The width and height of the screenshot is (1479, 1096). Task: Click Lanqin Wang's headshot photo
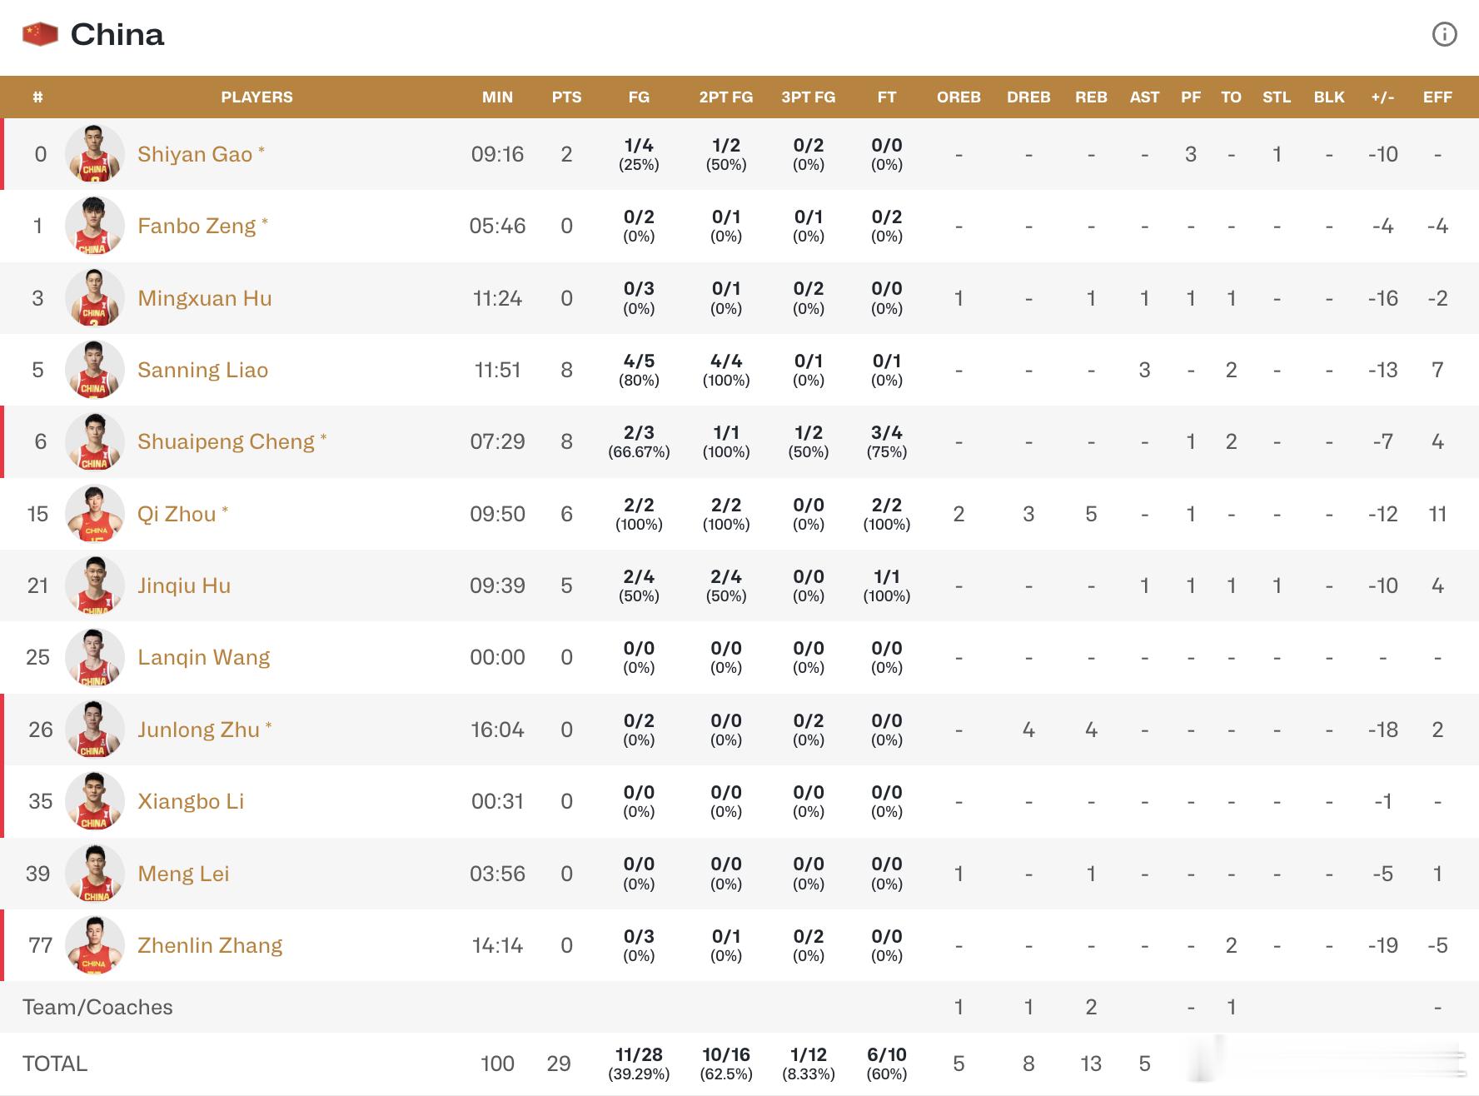point(95,657)
